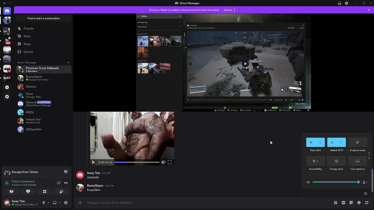
Task: Toggle Airplane mode
Action: [x=357, y=142]
